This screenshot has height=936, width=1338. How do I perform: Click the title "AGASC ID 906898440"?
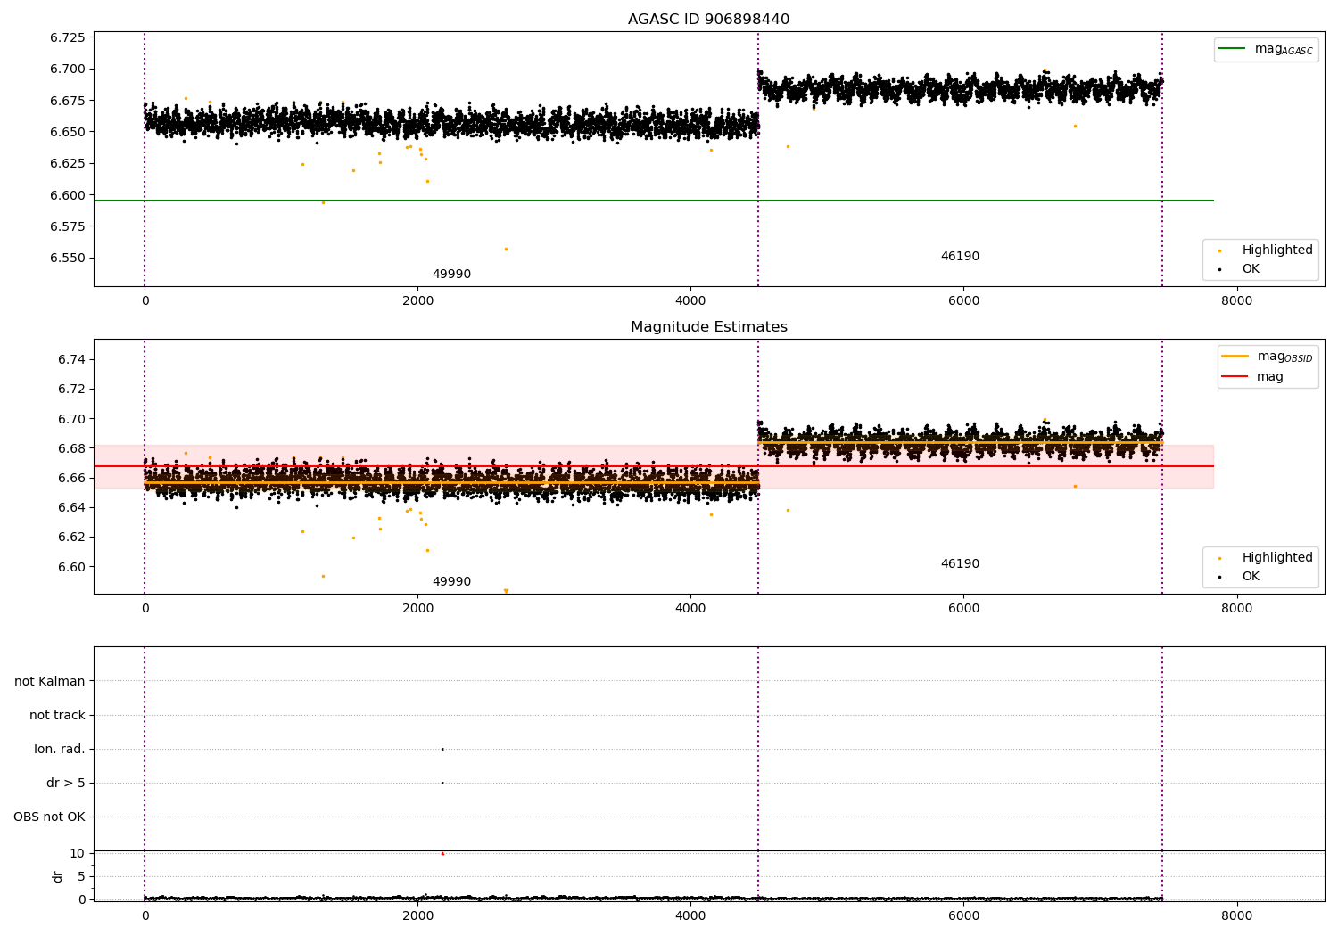click(x=708, y=20)
